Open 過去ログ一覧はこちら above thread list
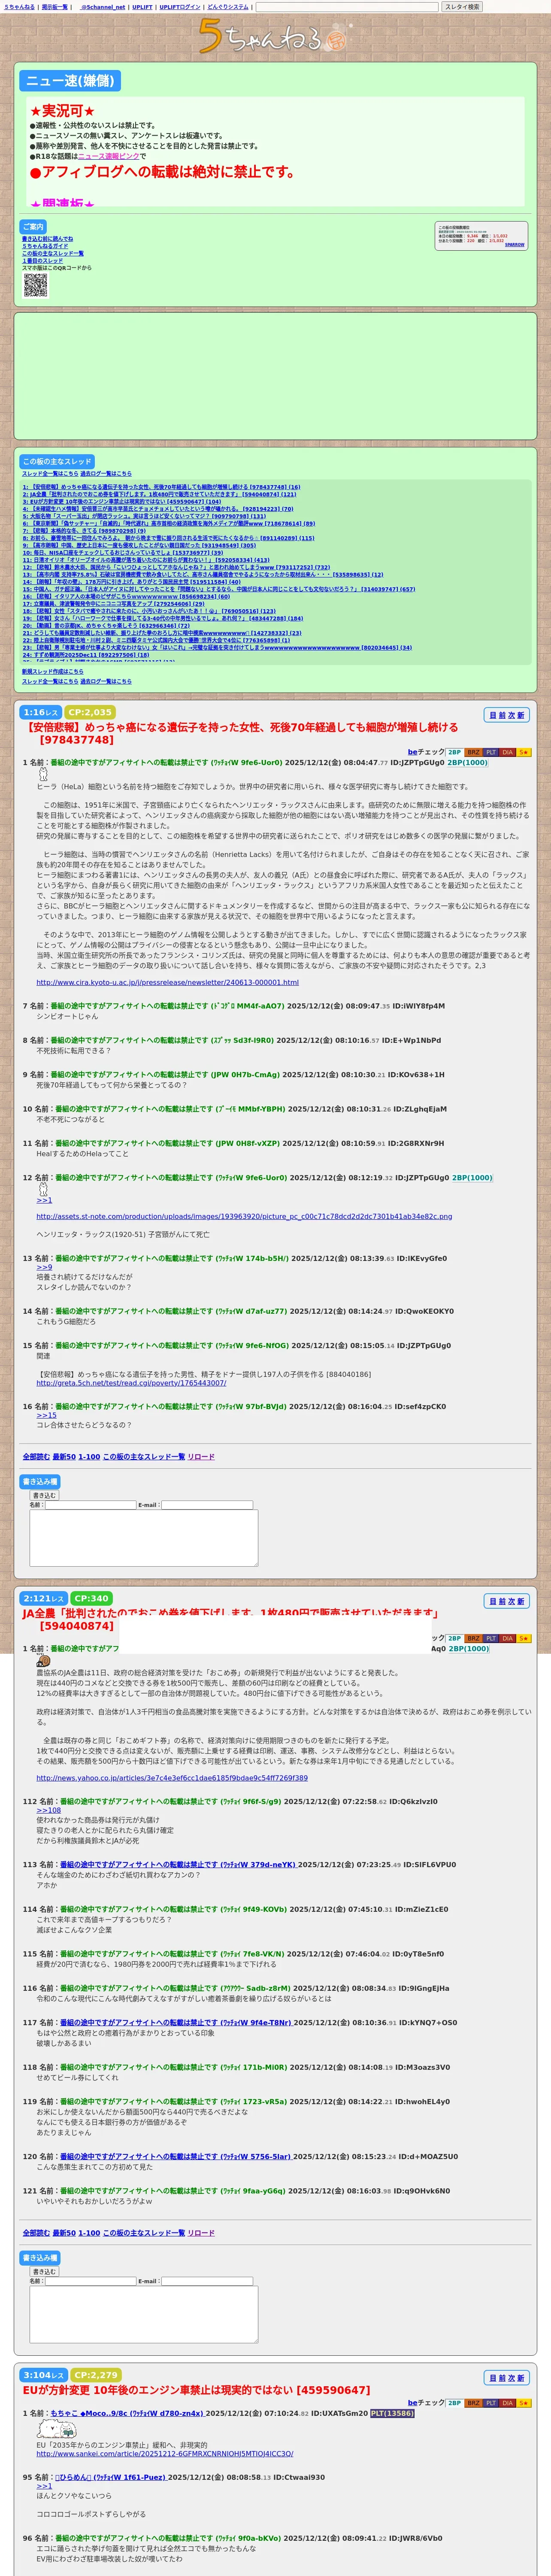 (x=105, y=474)
